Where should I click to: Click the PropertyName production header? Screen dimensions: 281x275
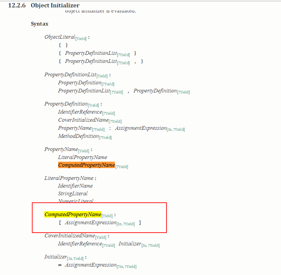click(61, 149)
